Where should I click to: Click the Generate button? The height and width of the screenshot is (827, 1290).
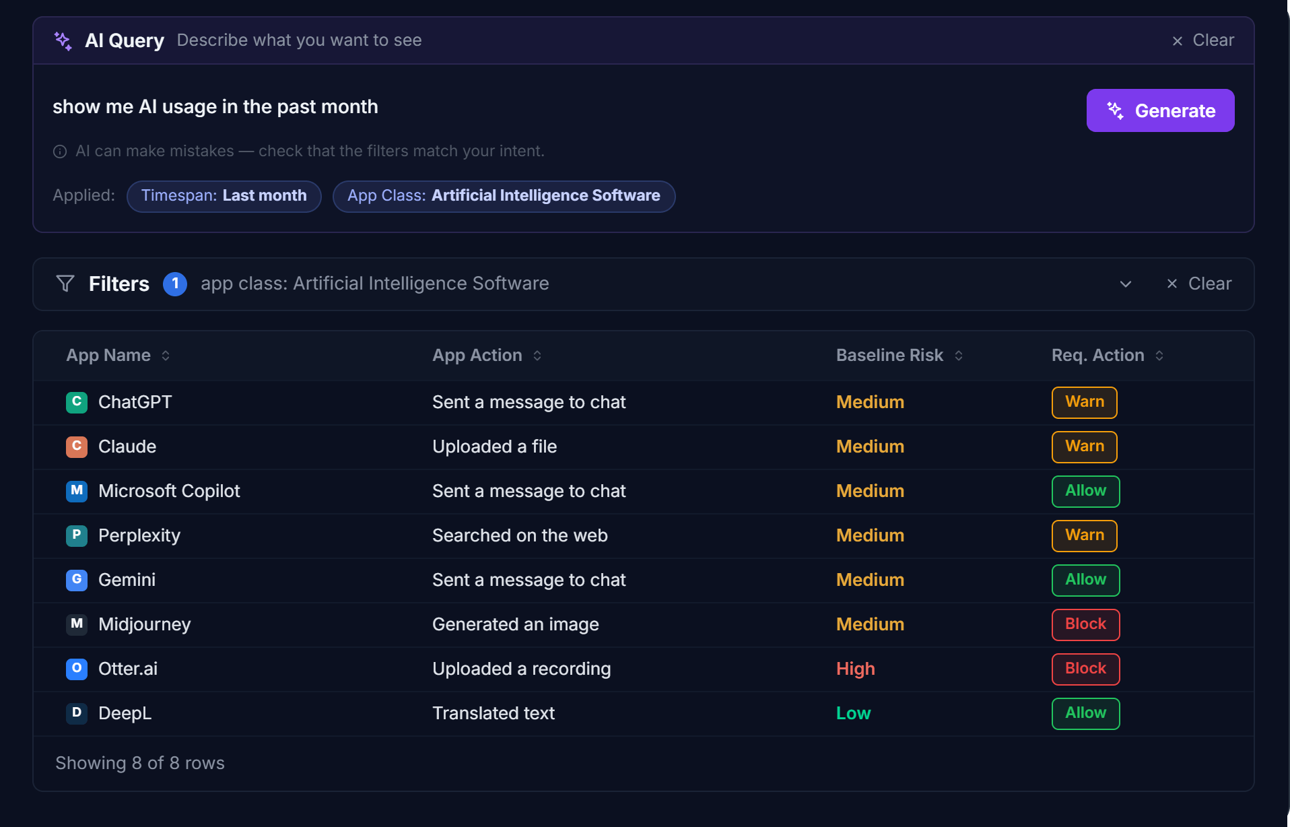(1160, 110)
